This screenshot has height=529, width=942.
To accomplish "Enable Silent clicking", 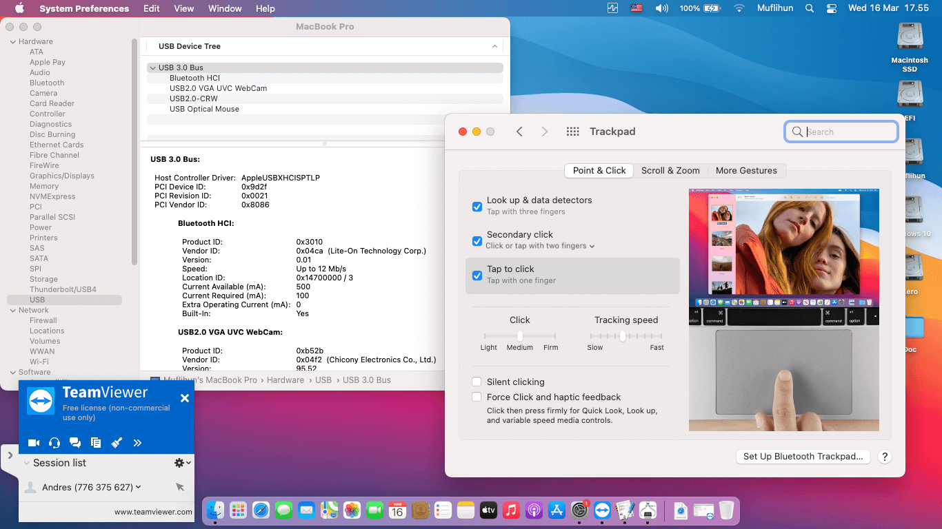I will pyautogui.click(x=477, y=382).
